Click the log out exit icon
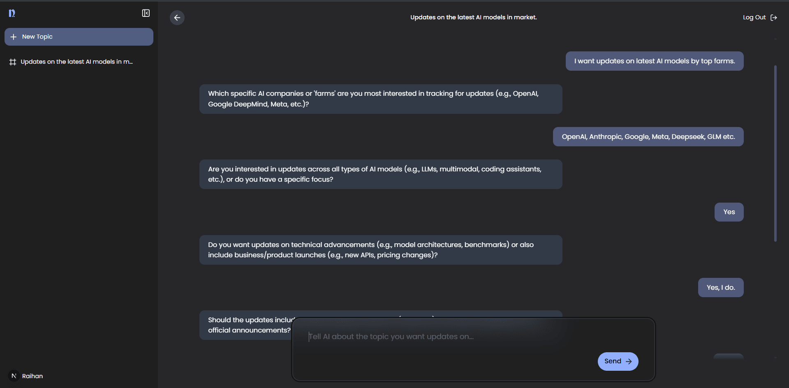Viewport: 789px width, 388px height. (773, 18)
